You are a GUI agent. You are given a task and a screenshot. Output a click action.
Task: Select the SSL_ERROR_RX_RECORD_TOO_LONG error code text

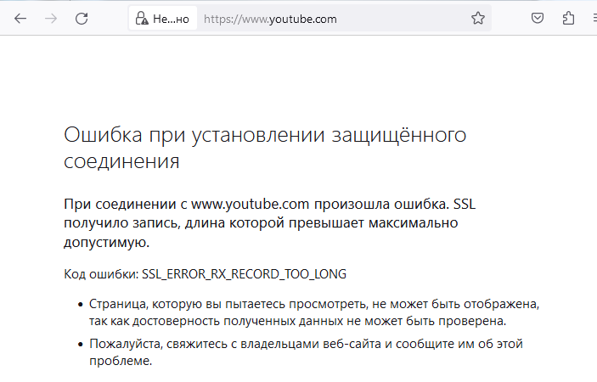(x=244, y=274)
